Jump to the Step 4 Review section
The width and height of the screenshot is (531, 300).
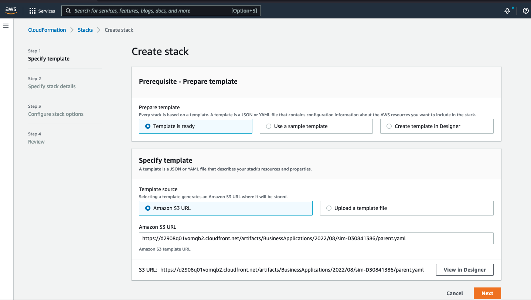pyautogui.click(x=36, y=142)
